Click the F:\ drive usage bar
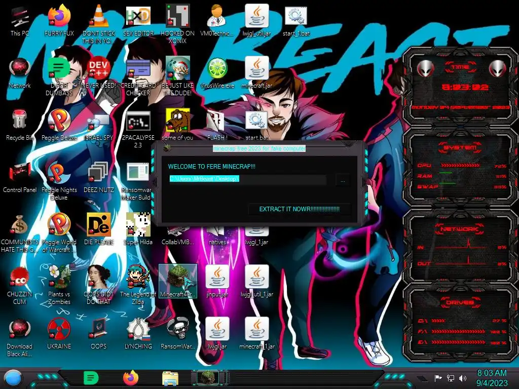 pyautogui.click(x=458, y=331)
